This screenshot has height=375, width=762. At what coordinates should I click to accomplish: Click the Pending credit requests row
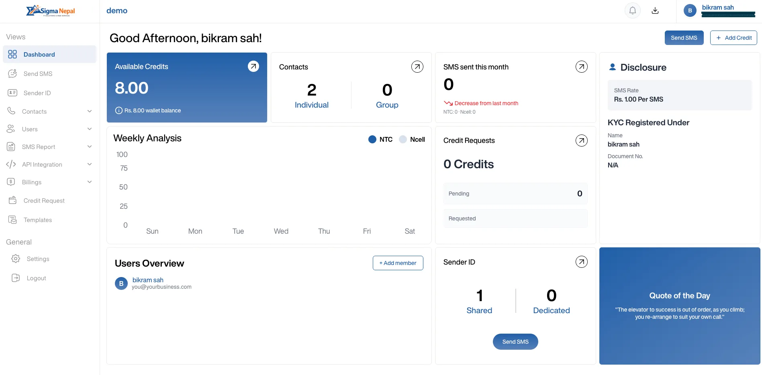[515, 194]
